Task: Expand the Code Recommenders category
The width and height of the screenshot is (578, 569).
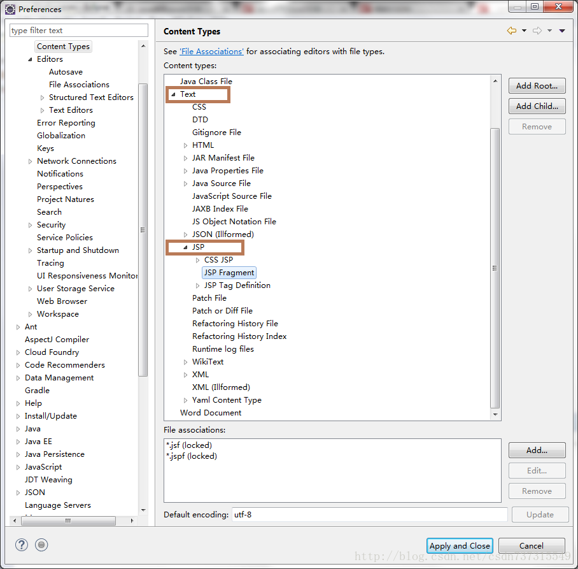Action: [18, 365]
